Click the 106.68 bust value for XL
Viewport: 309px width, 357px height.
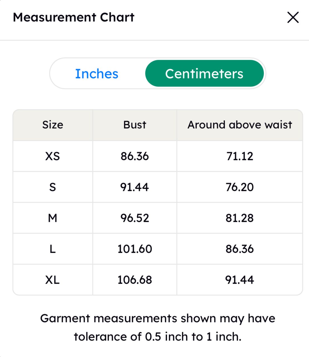tap(135, 280)
